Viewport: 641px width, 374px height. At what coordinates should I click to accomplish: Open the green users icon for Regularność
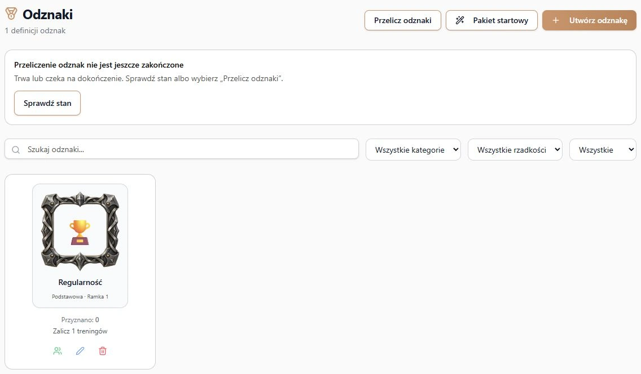tap(58, 351)
